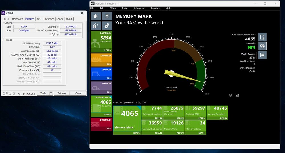Image resolution: width=285 pixels, height=153 pixels.
Task: Click the LLC/Ring 4489.0 MHz value
Action: 70,34
